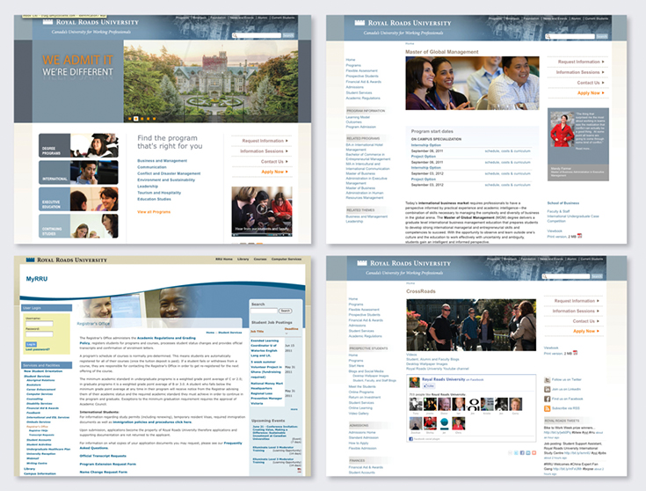Click Facebook icon beside Find us on Facebook
Viewport: 646px width, 491px height.
(x=547, y=399)
